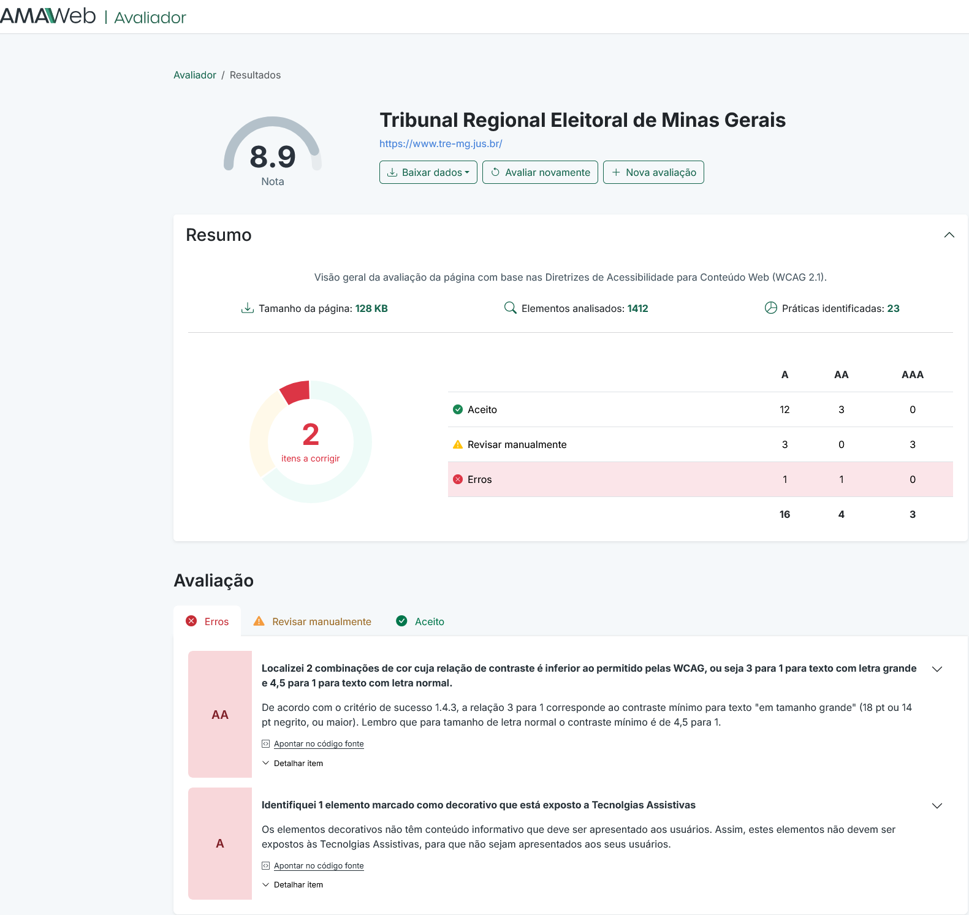
Task: Click the code icon in the contrast error item
Action: [x=265, y=743]
